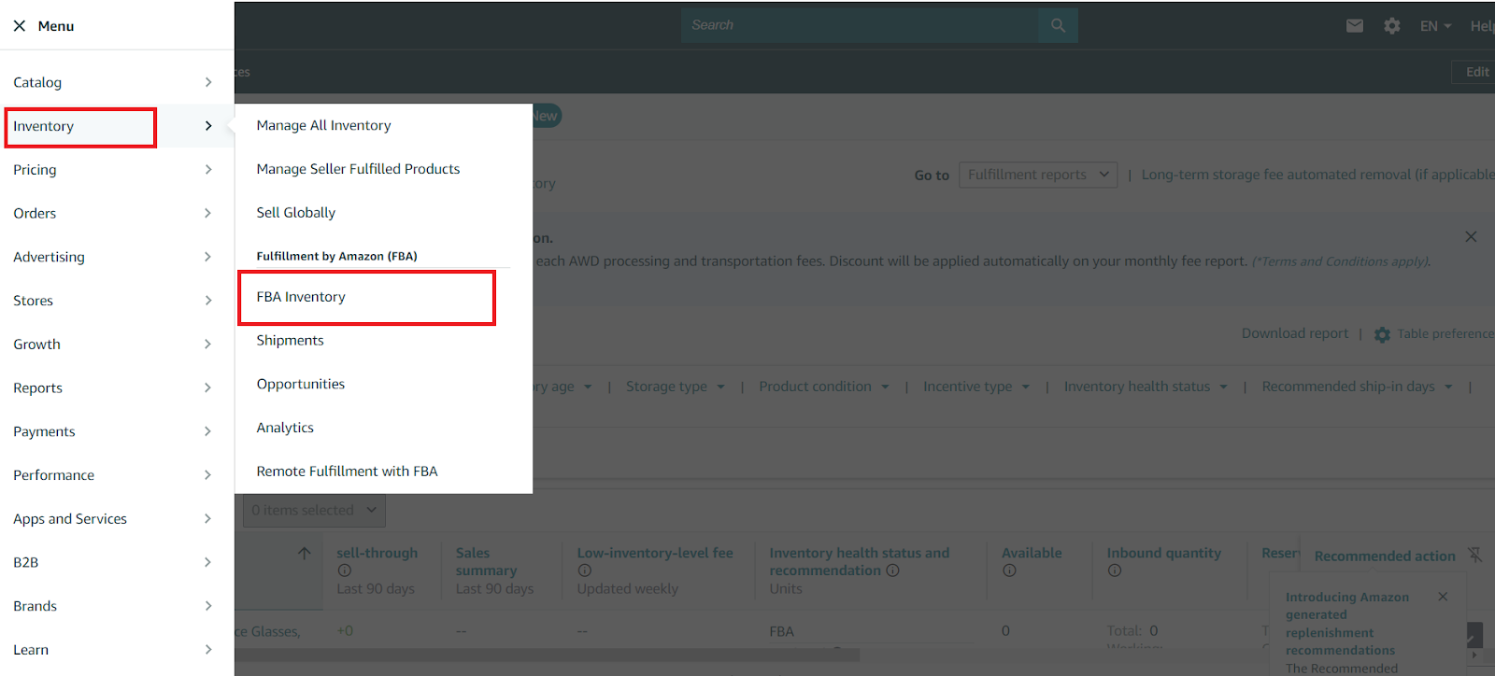Open the Learn menu item

click(x=31, y=650)
